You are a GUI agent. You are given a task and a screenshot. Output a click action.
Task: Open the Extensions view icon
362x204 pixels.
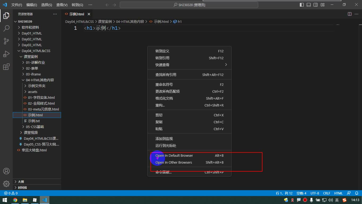tap(6, 67)
